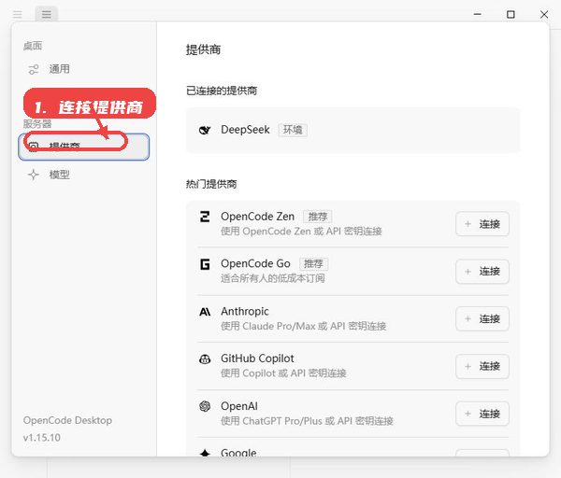
Task: Click the 推荐 badge beside OpenCode Zen
Action: (x=318, y=217)
